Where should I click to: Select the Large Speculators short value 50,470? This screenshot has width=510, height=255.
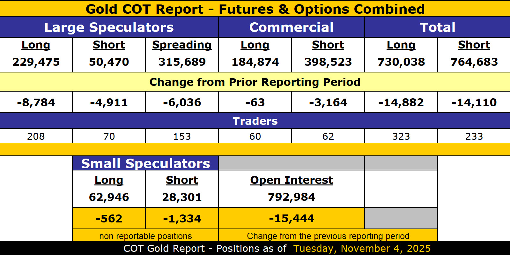click(109, 62)
